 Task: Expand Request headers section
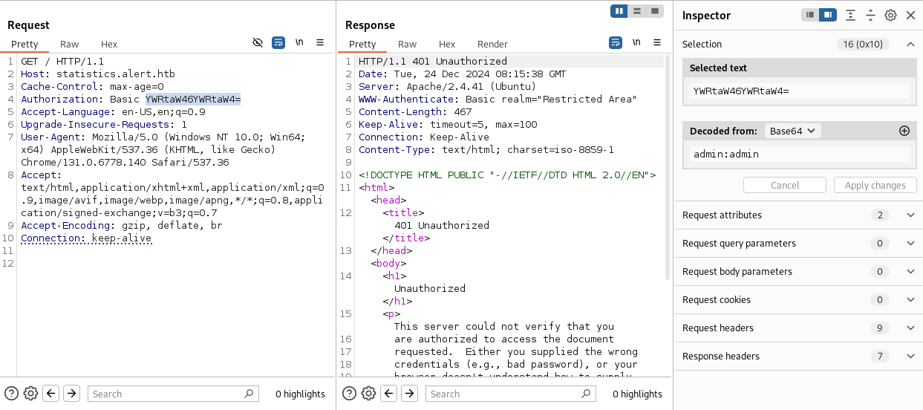click(x=910, y=328)
